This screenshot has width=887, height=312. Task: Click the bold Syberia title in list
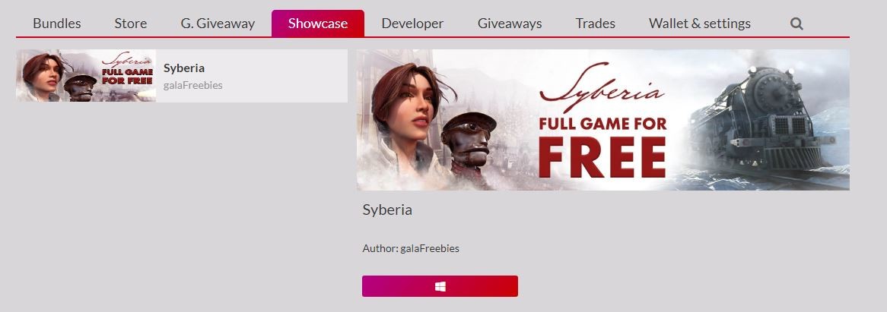tap(184, 68)
